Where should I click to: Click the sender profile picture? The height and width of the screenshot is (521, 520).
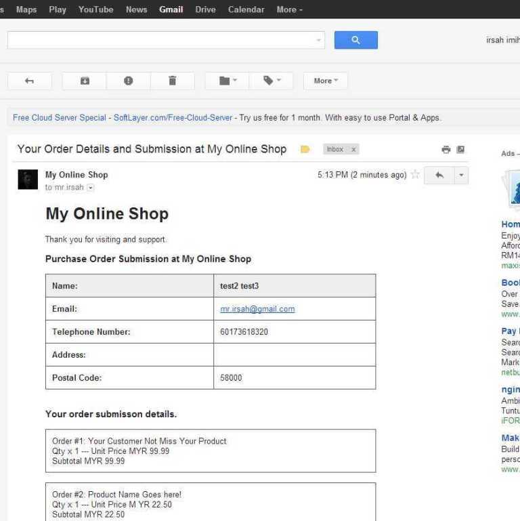pos(28,180)
